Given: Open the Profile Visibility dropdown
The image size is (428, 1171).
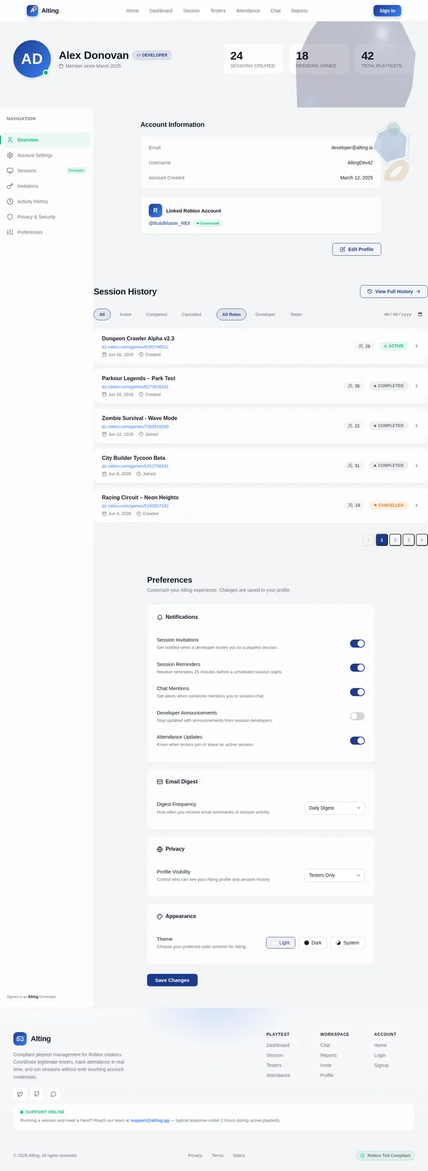Looking at the screenshot, I should pos(334,875).
